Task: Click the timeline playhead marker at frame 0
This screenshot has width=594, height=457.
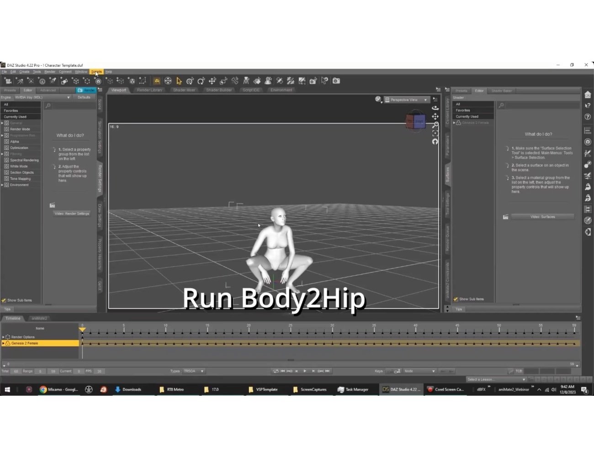Action: pyautogui.click(x=82, y=329)
